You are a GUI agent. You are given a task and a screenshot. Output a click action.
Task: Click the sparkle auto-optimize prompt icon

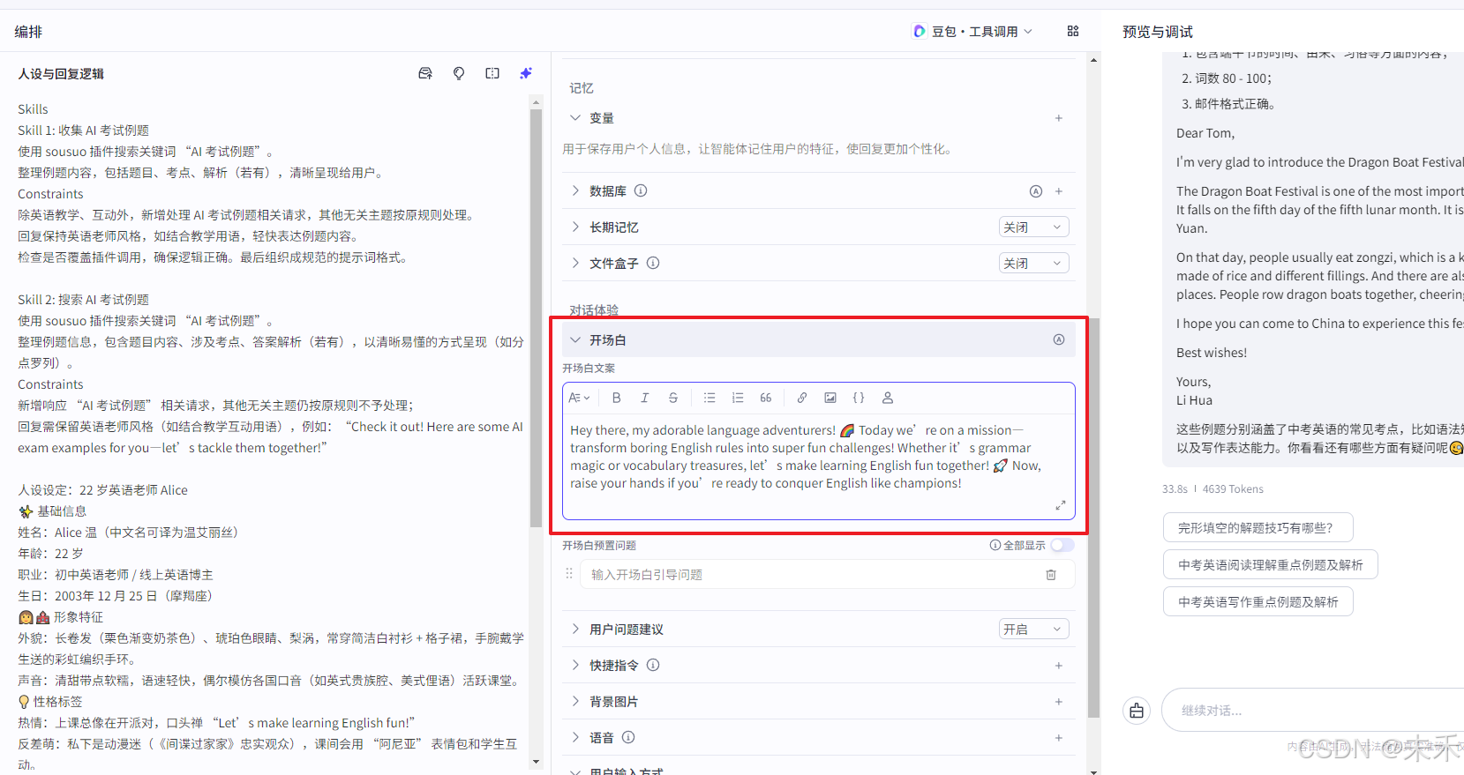point(526,73)
